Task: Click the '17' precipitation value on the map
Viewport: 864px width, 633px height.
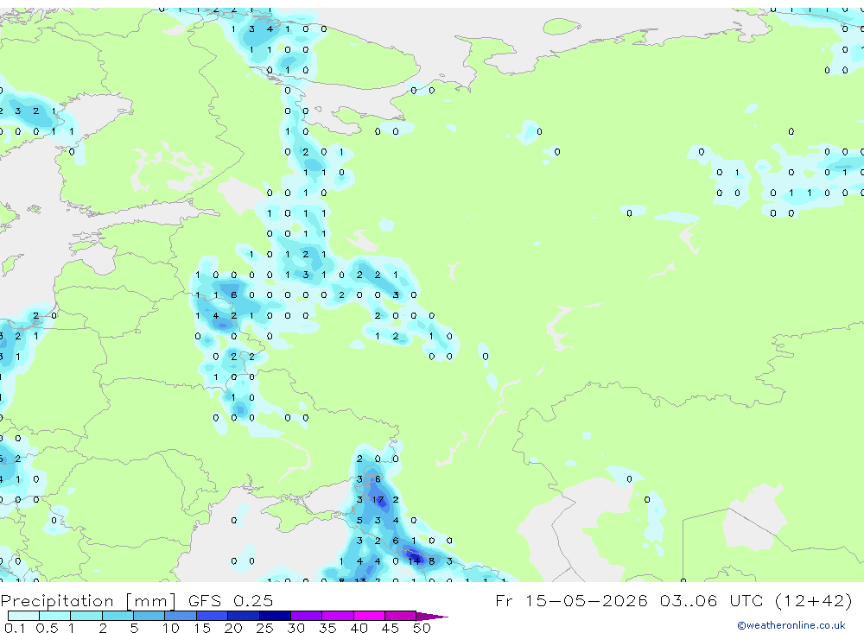Action: 378,500
